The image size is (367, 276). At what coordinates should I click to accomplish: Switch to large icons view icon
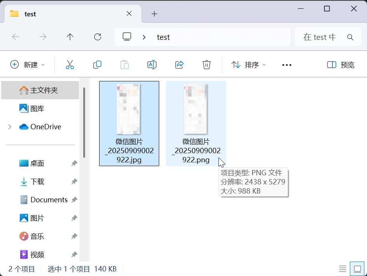pyautogui.click(x=358, y=269)
